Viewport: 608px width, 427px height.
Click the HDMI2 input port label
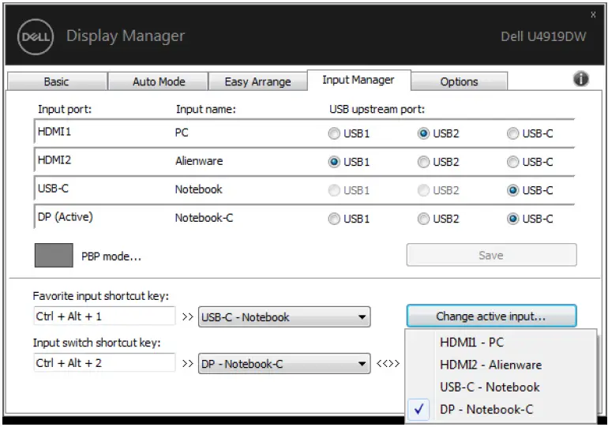click(x=54, y=160)
